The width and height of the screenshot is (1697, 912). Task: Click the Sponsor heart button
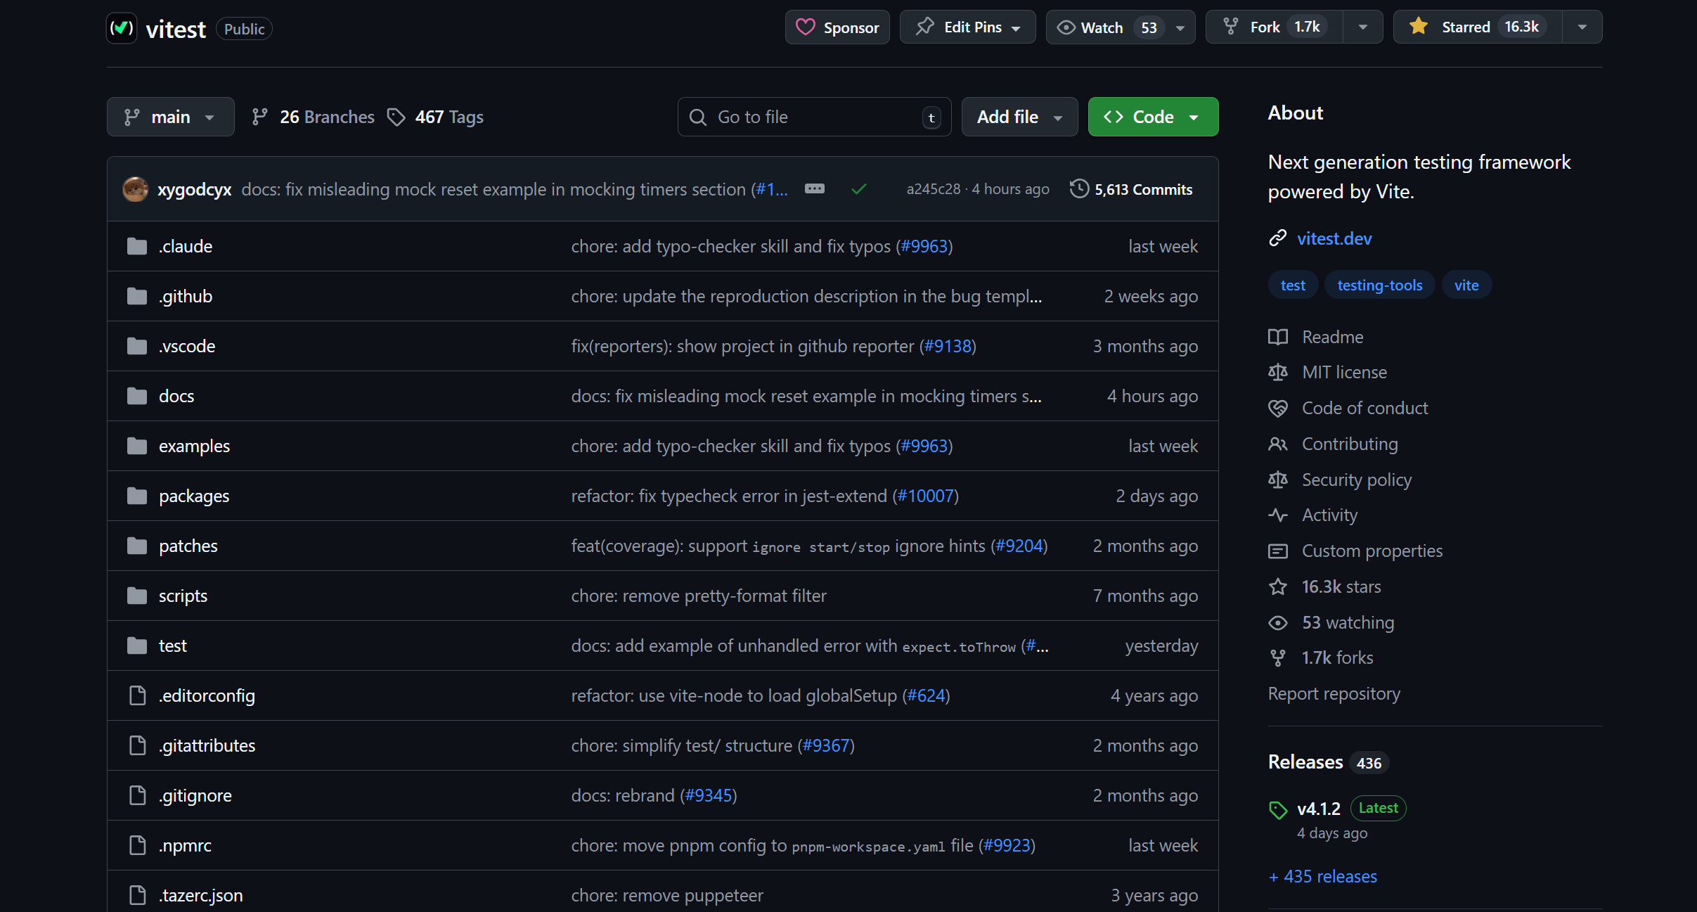[x=837, y=27]
